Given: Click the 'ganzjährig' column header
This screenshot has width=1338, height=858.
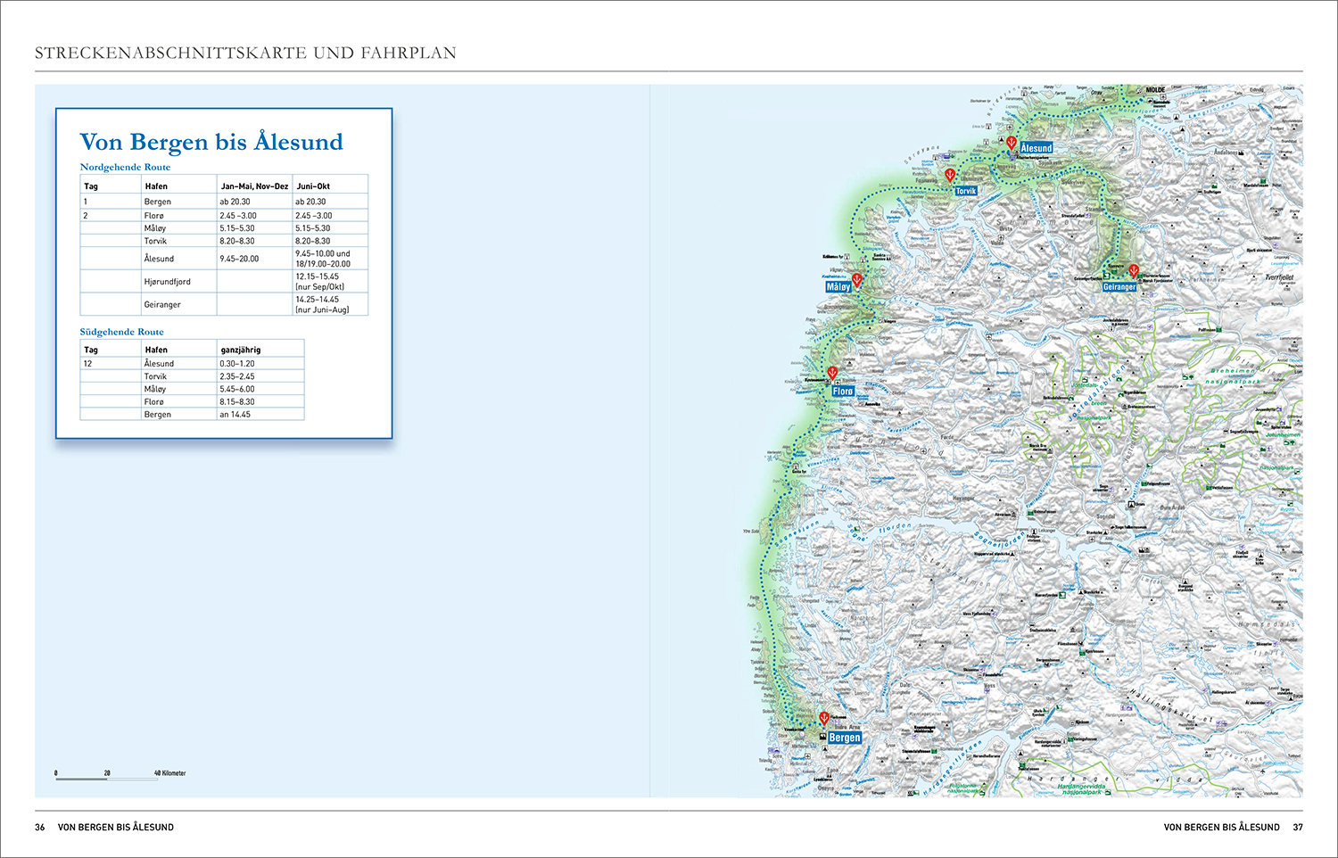Looking at the screenshot, I should click(x=241, y=350).
